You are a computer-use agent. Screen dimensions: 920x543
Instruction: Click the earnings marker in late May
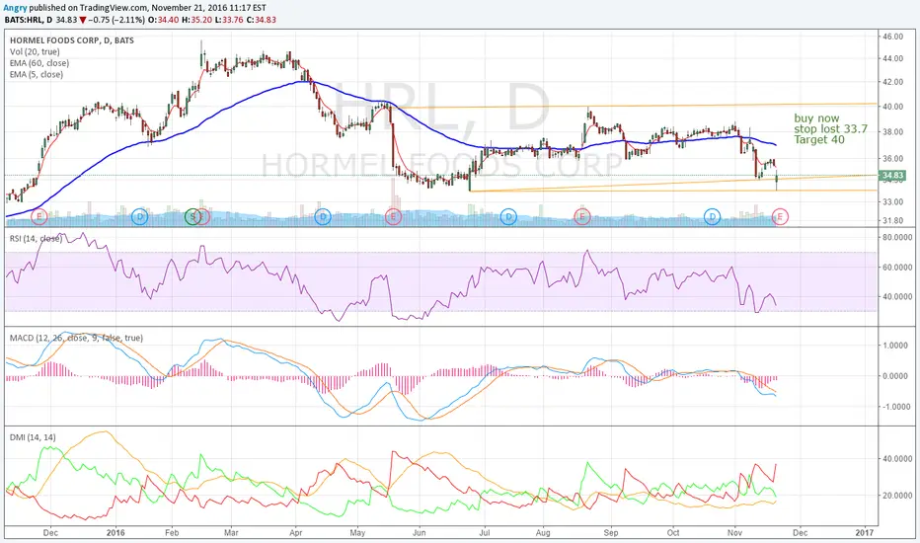coord(393,216)
